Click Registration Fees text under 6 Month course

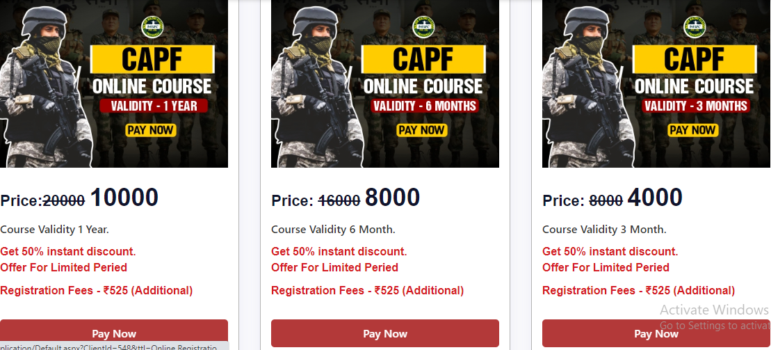(x=367, y=290)
